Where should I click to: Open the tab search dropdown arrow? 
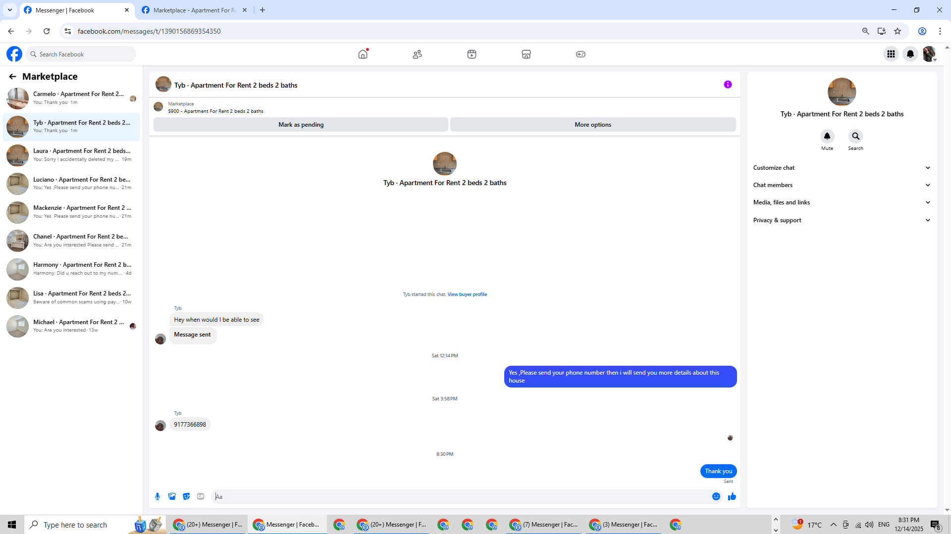coord(10,10)
